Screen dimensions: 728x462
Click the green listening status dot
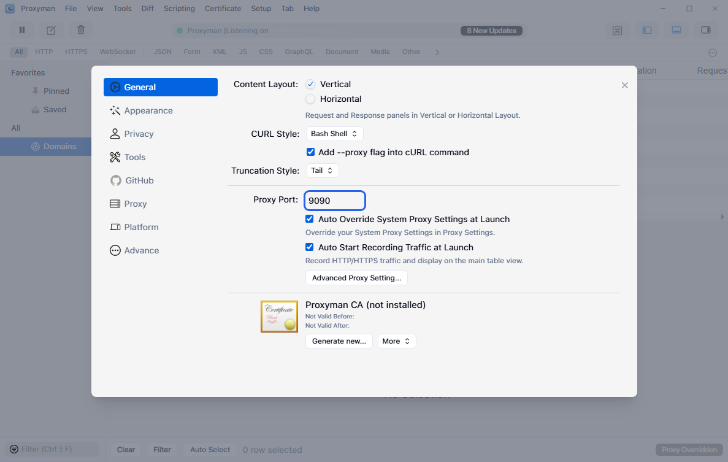coord(180,31)
